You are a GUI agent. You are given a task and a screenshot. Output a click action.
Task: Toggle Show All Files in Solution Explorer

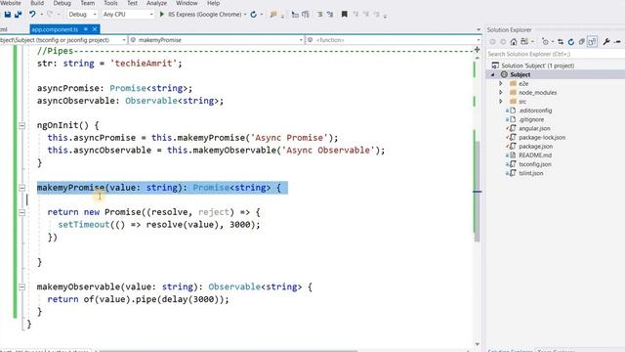[592, 41]
